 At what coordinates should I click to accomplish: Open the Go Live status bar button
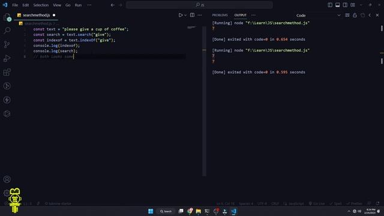(x=317, y=203)
